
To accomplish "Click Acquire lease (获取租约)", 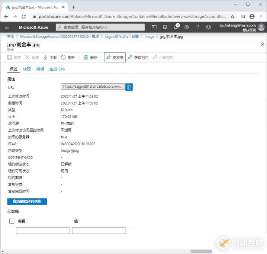I will [138, 57].
